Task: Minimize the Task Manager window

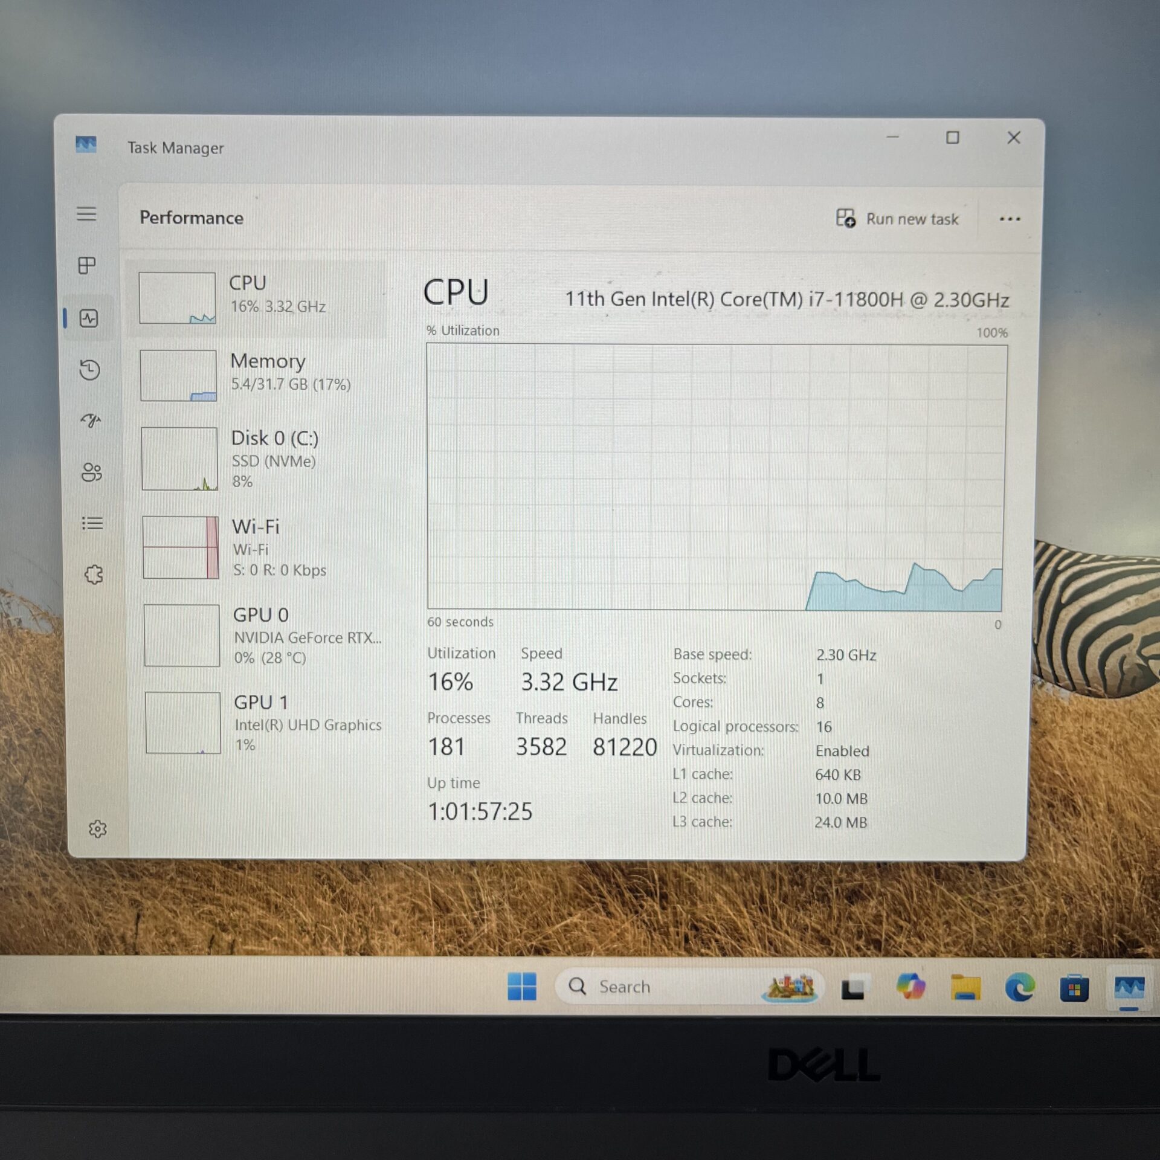Action: 892,137
